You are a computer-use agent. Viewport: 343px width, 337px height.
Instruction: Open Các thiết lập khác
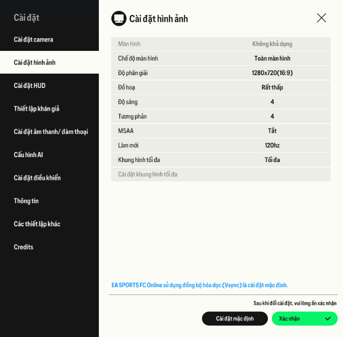coord(37,224)
